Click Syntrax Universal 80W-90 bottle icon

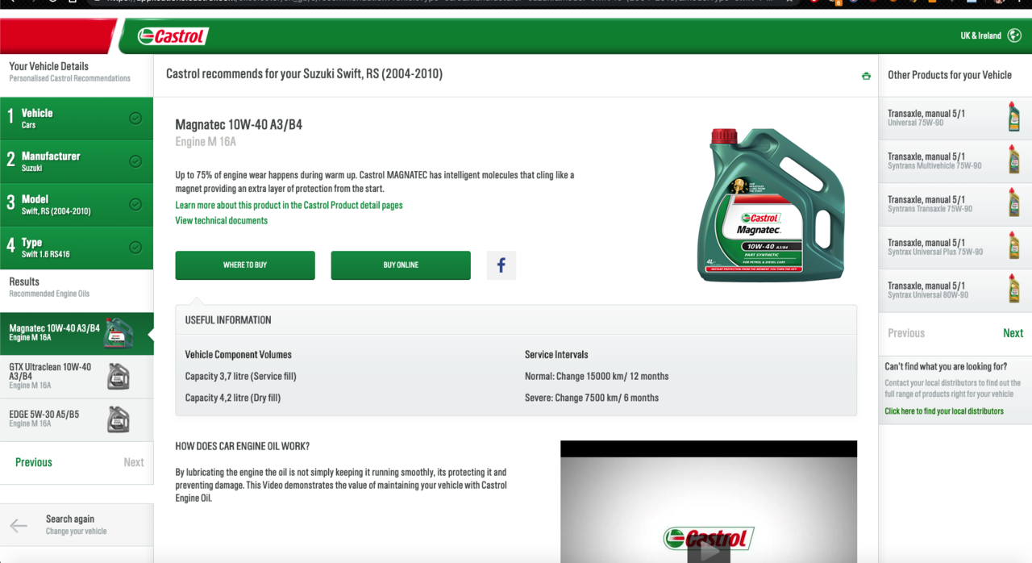coord(1014,289)
